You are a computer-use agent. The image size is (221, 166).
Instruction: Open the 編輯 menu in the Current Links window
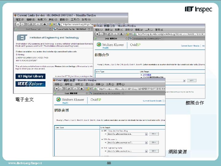(31, 19)
